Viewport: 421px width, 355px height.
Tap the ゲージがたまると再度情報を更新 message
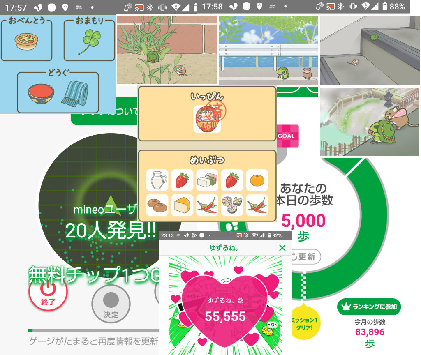click(x=94, y=341)
